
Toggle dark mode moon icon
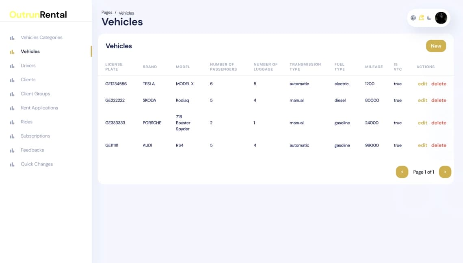point(429,18)
